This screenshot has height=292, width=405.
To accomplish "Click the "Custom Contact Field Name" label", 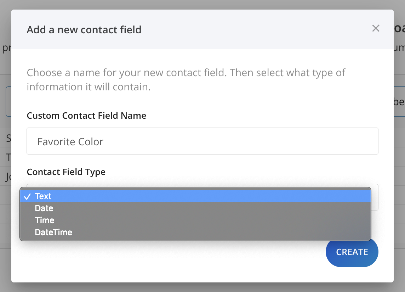I will point(86,116).
